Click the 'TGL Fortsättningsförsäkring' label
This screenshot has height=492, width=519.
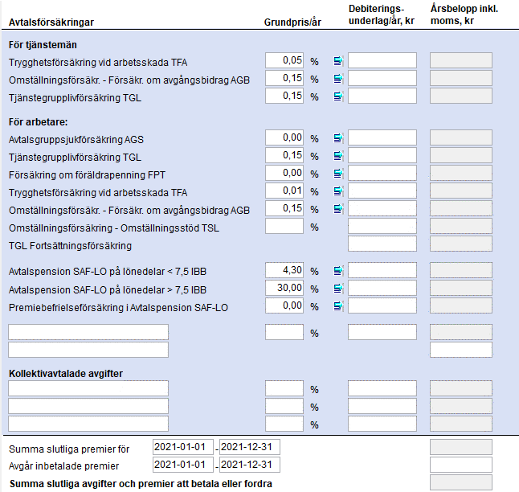tap(70, 246)
